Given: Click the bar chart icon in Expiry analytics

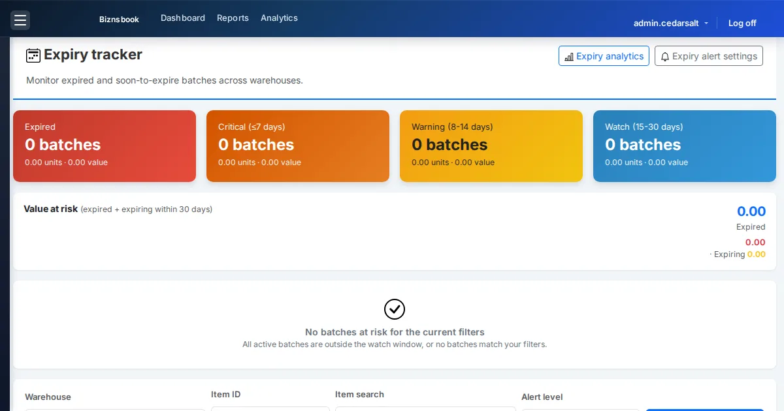Looking at the screenshot, I should click(x=569, y=57).
